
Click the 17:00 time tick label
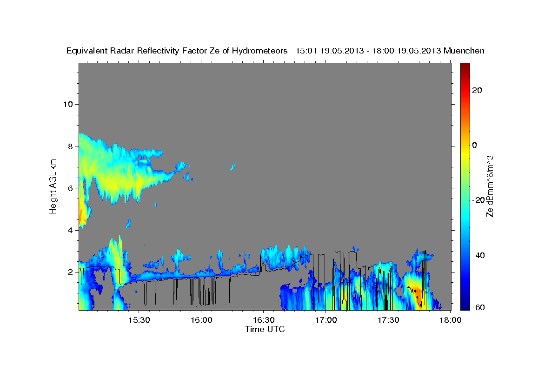tap(325, 320)
